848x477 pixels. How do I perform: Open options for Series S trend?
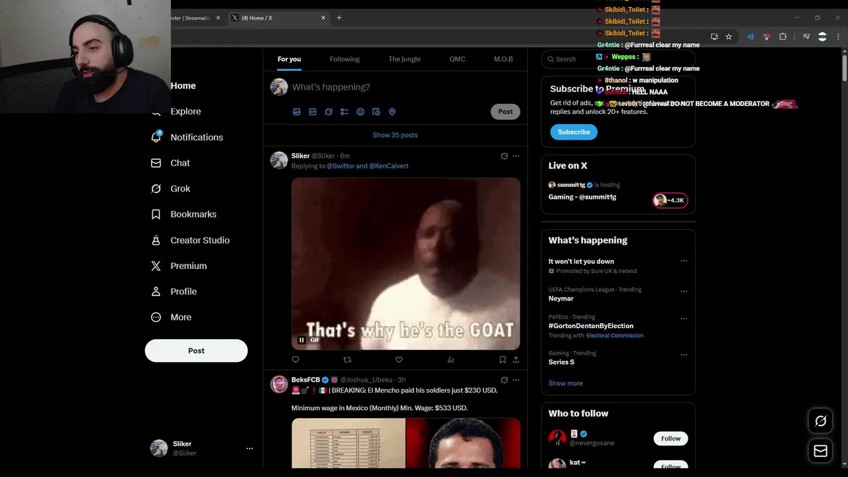point(684,355)
